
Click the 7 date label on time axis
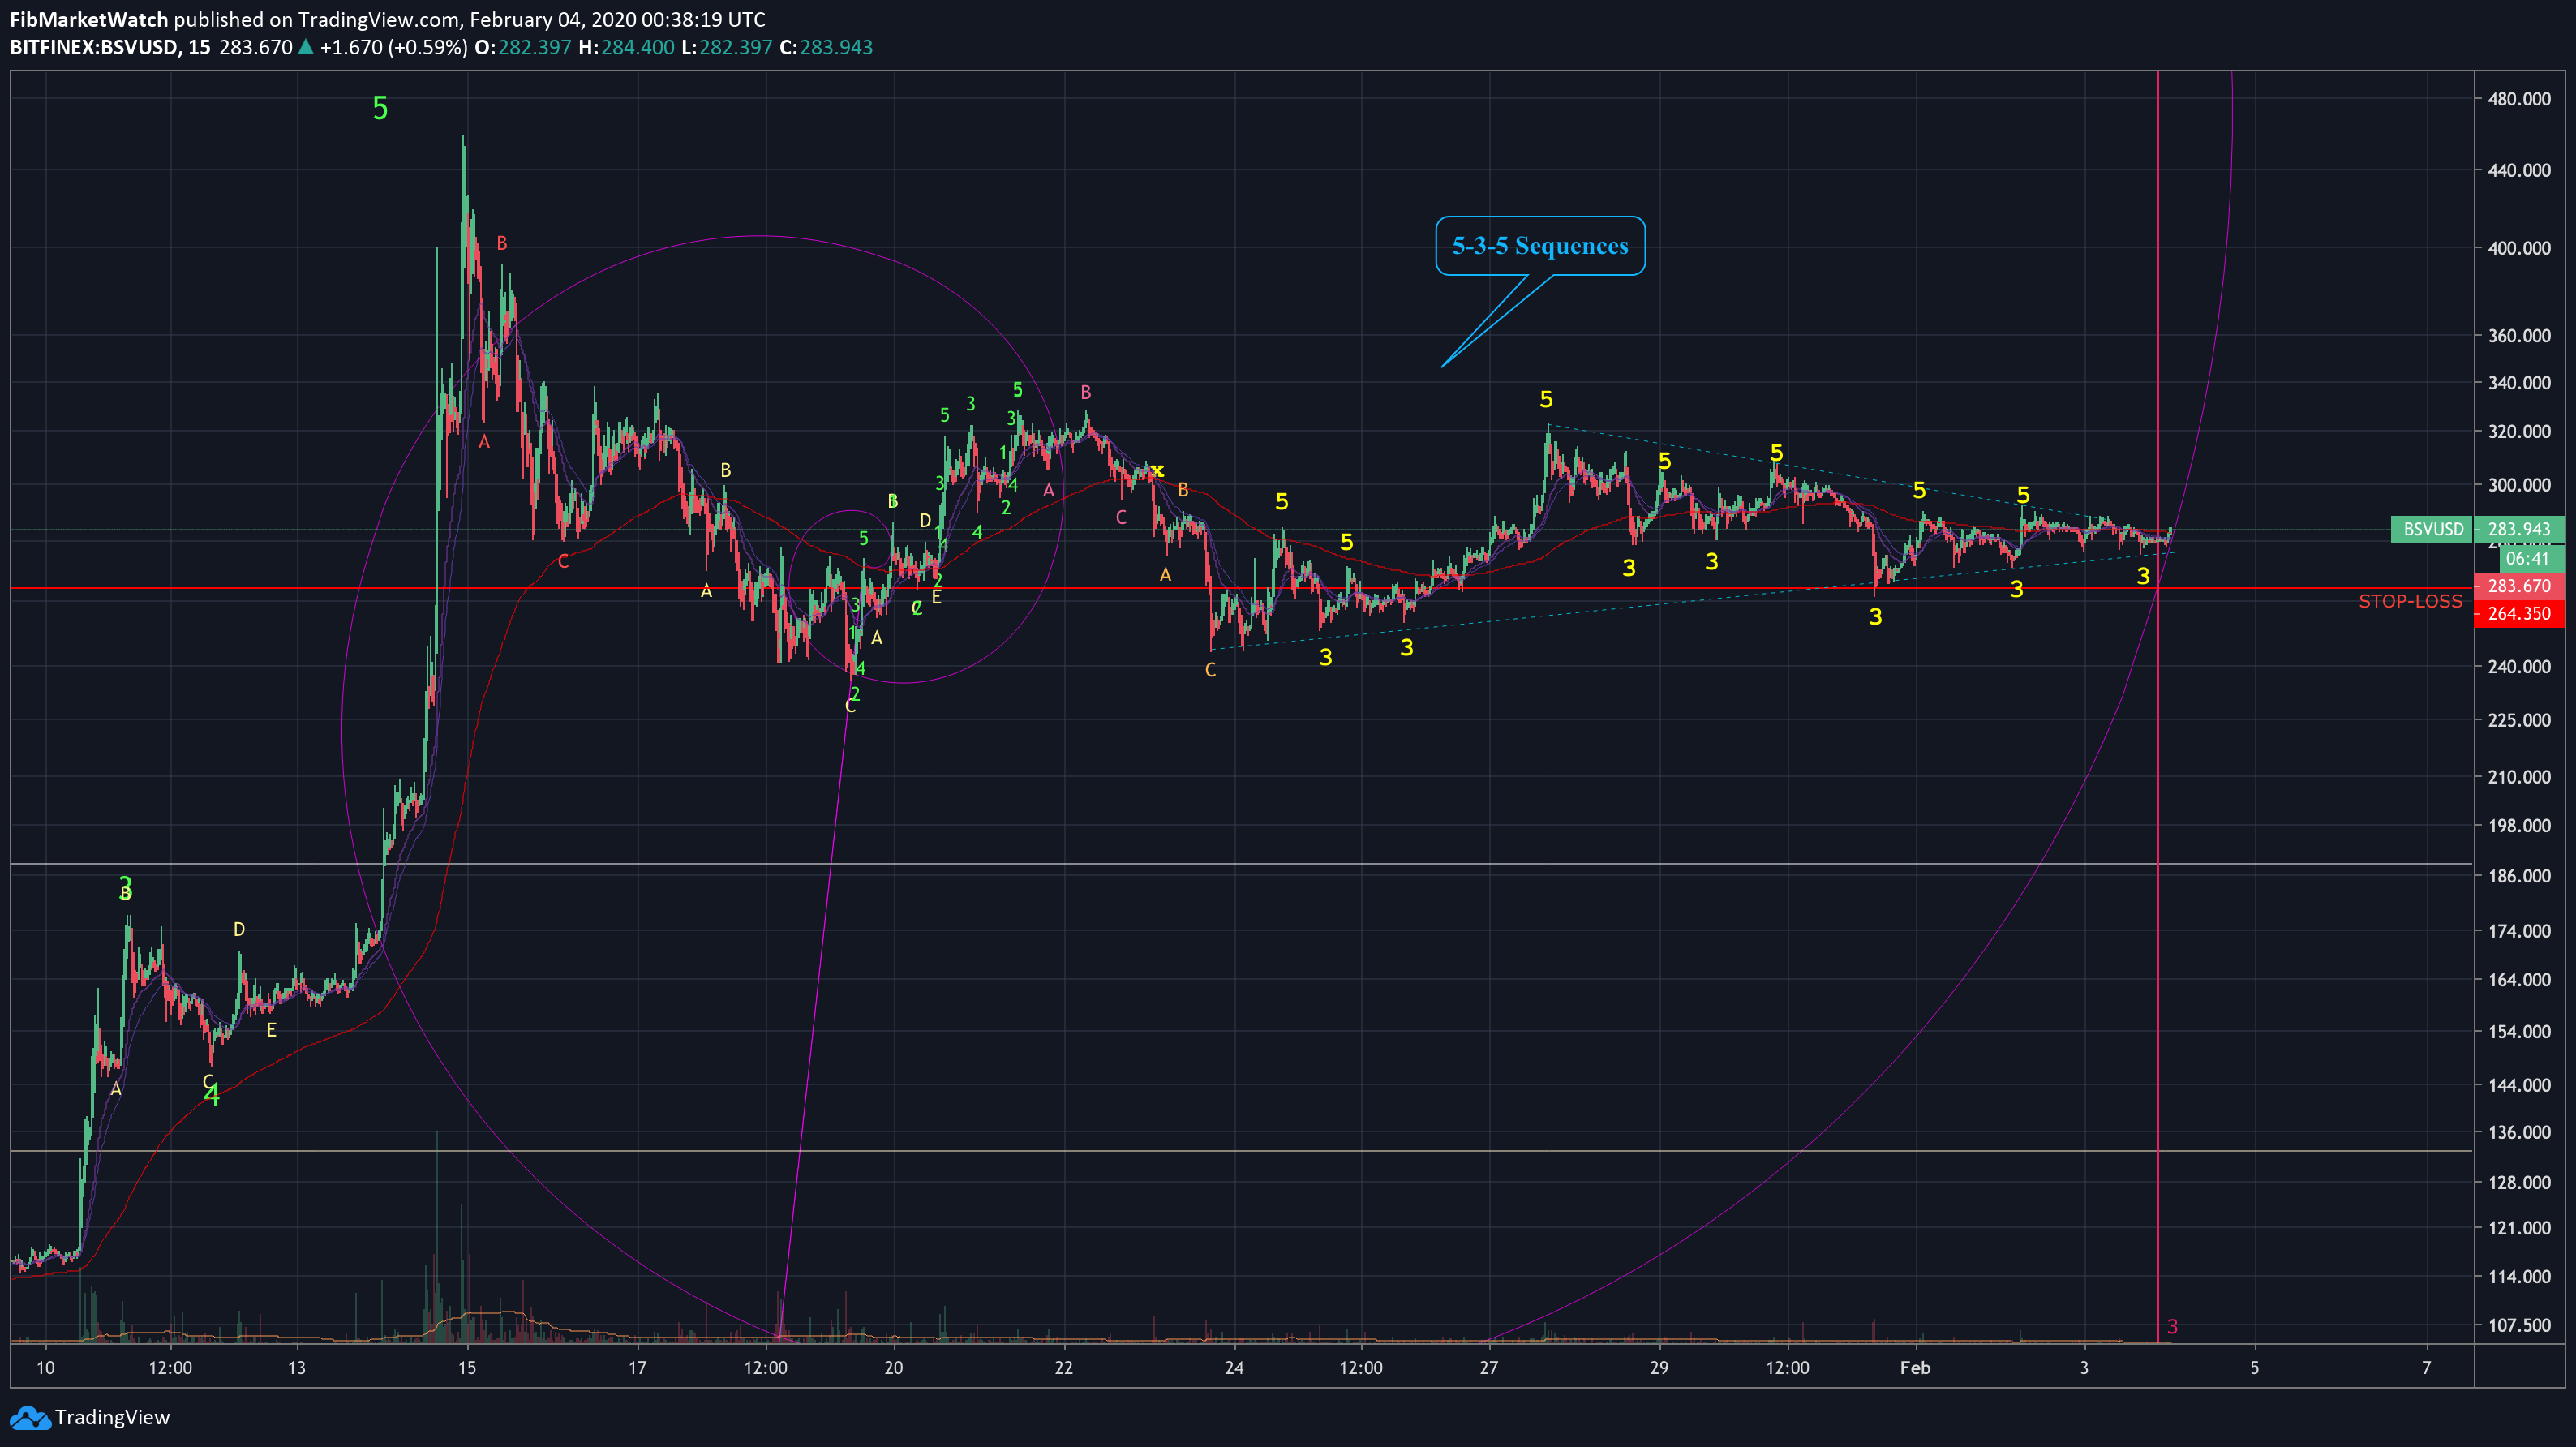coord(2427,1368)
